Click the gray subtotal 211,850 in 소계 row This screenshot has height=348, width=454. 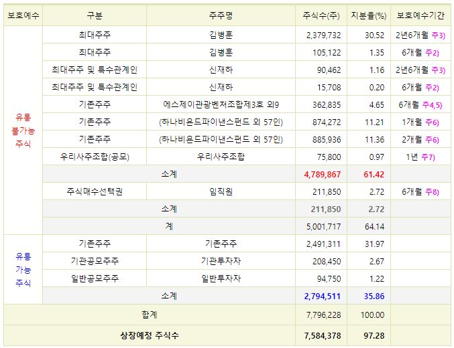coord(326,209)
